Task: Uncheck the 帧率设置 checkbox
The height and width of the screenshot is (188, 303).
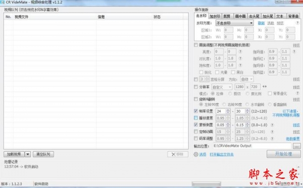Action: pyautogui.click(x=196, y=111)
